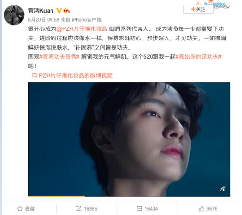Click the star icon to favorite post
The height and width of the screenshot is (215, 242).
(x=20, y=209)
